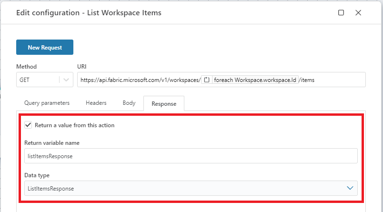Image resolution: width=383 pixels, height=212 pixels.
Task: Click the variable icon inside the URI token
Action: click(x=207, y=80)
